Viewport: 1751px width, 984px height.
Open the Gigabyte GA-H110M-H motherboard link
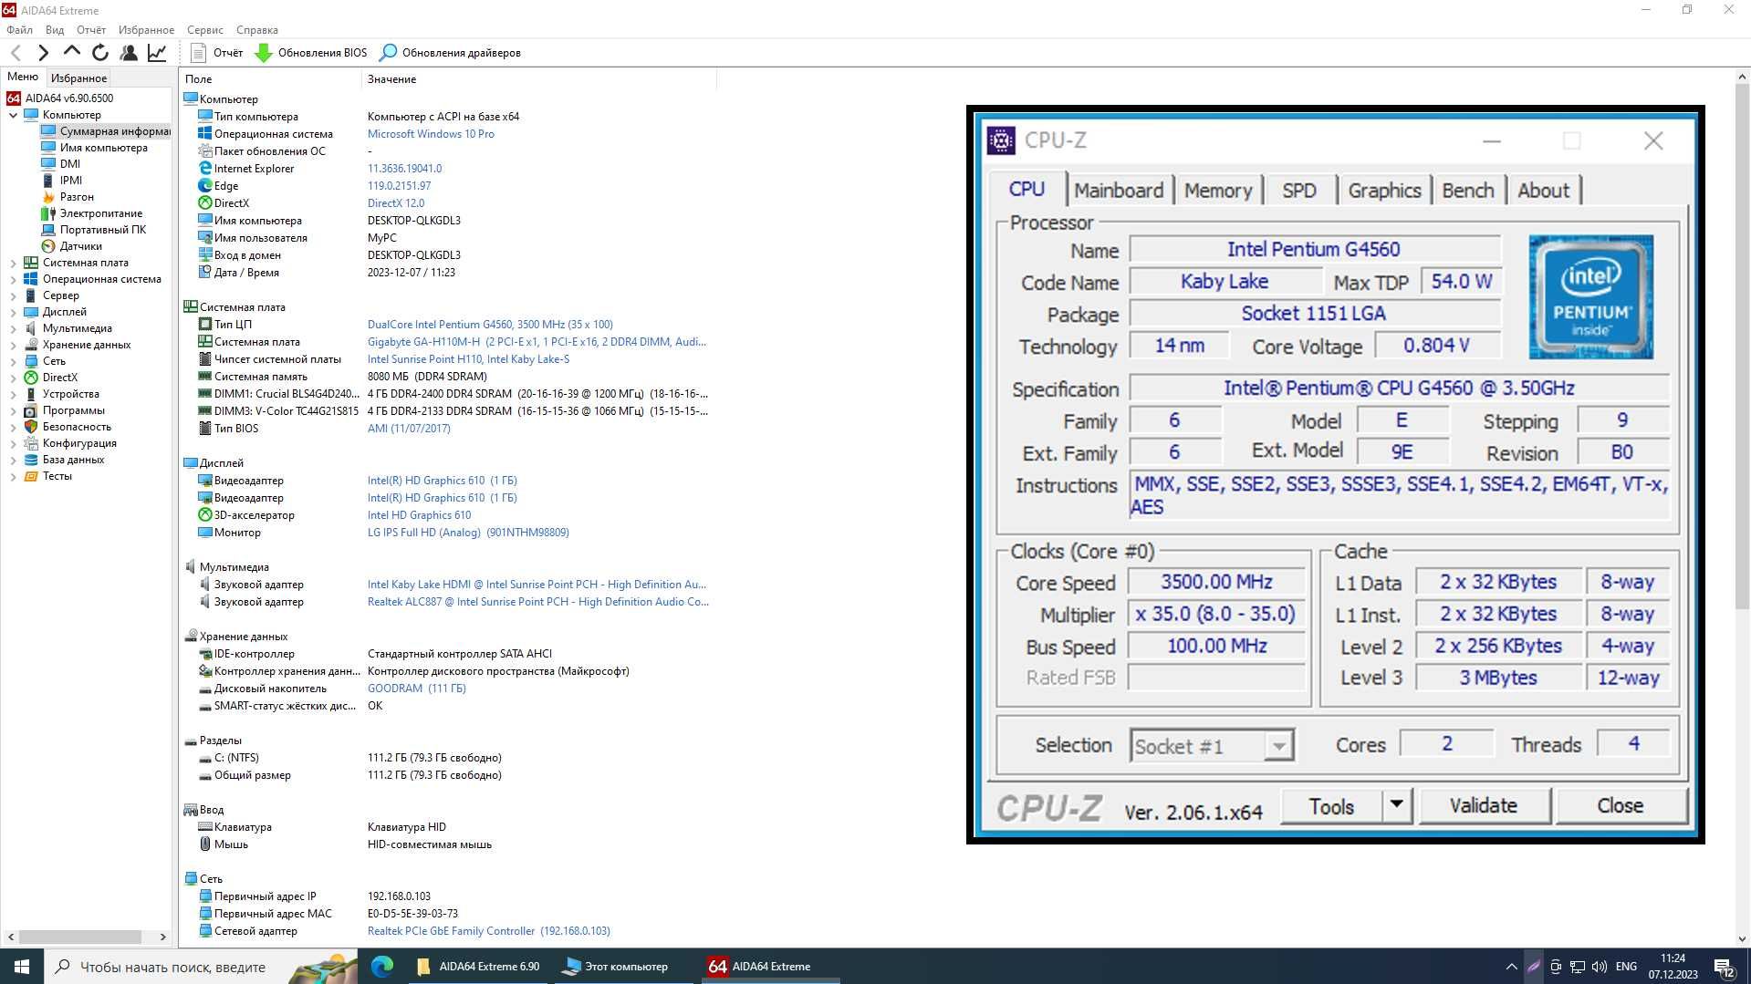click(x=537, y=342)
